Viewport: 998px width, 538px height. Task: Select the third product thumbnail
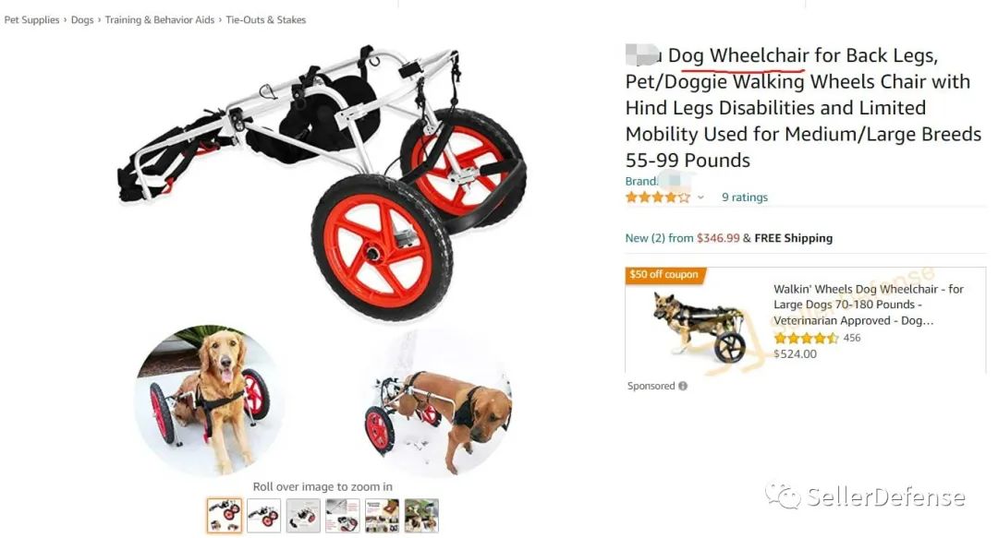point(303,515)
